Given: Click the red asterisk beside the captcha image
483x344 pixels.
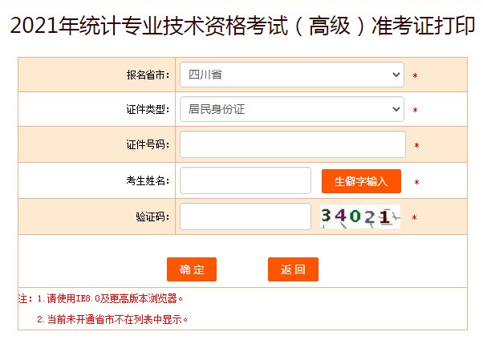Looking at the screenshot, I should pos(415,218).
